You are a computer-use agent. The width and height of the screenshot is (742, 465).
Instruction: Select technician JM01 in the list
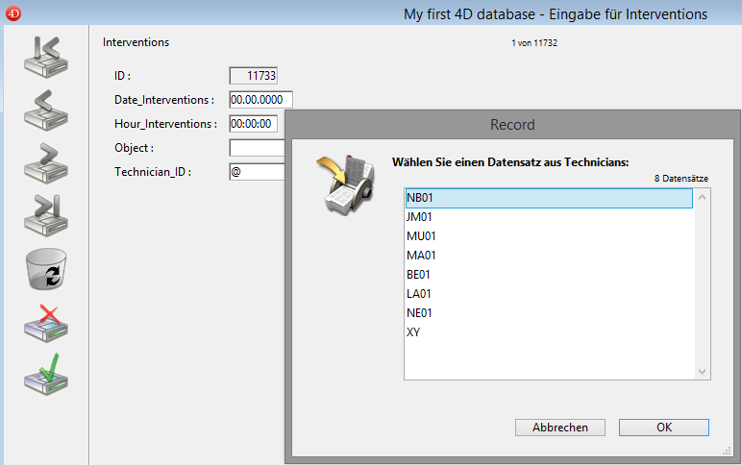pyautogui.click(x=548, y=217)
